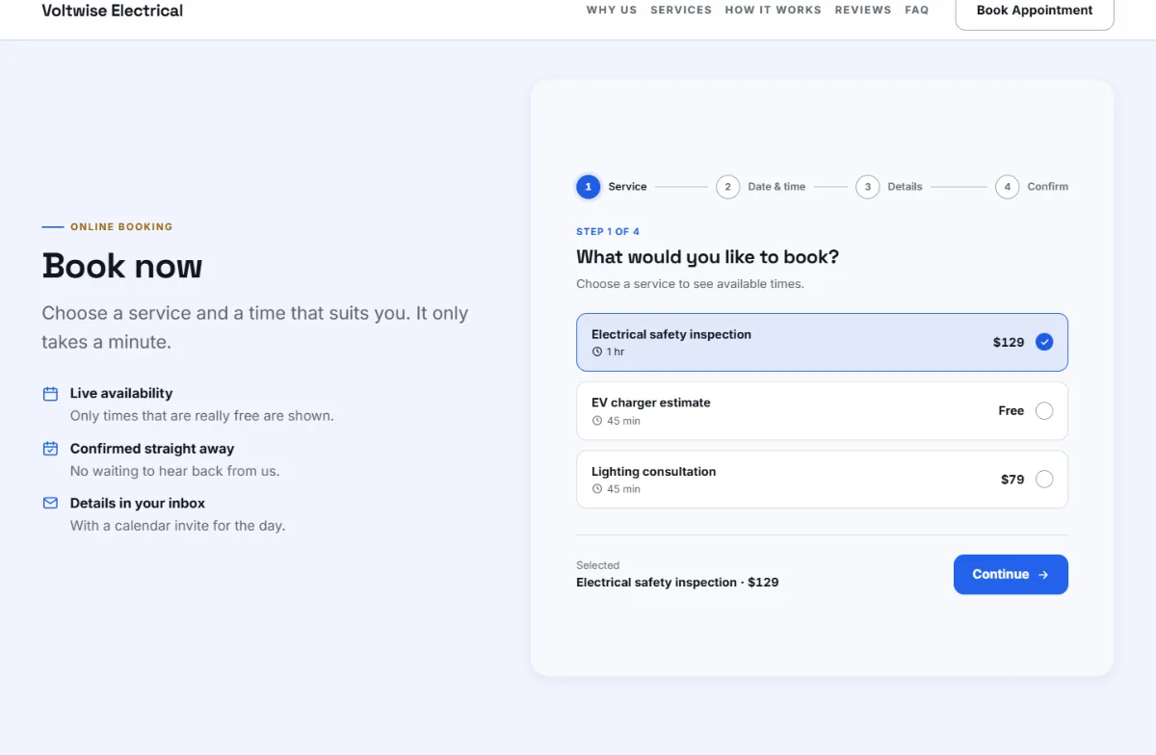Viewport: 1156px width, 755px height.
Task: Click the Book Appointment button
Action: (1035, 11)
